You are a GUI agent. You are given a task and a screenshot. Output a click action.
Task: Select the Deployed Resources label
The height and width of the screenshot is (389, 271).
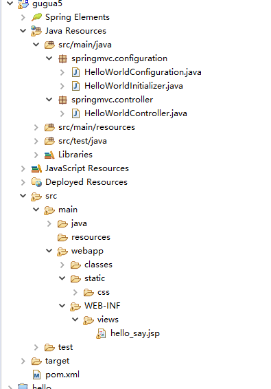click(86, 182)
